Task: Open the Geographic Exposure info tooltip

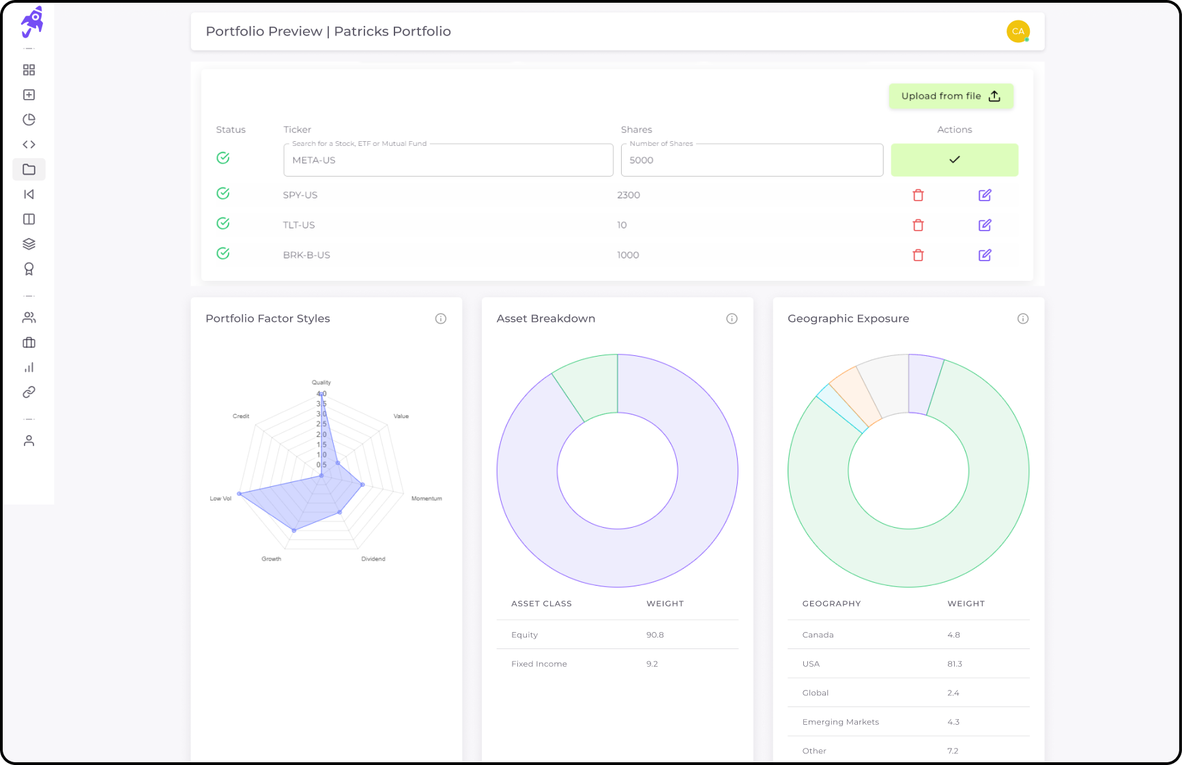Action: [x=1022, y=318]
